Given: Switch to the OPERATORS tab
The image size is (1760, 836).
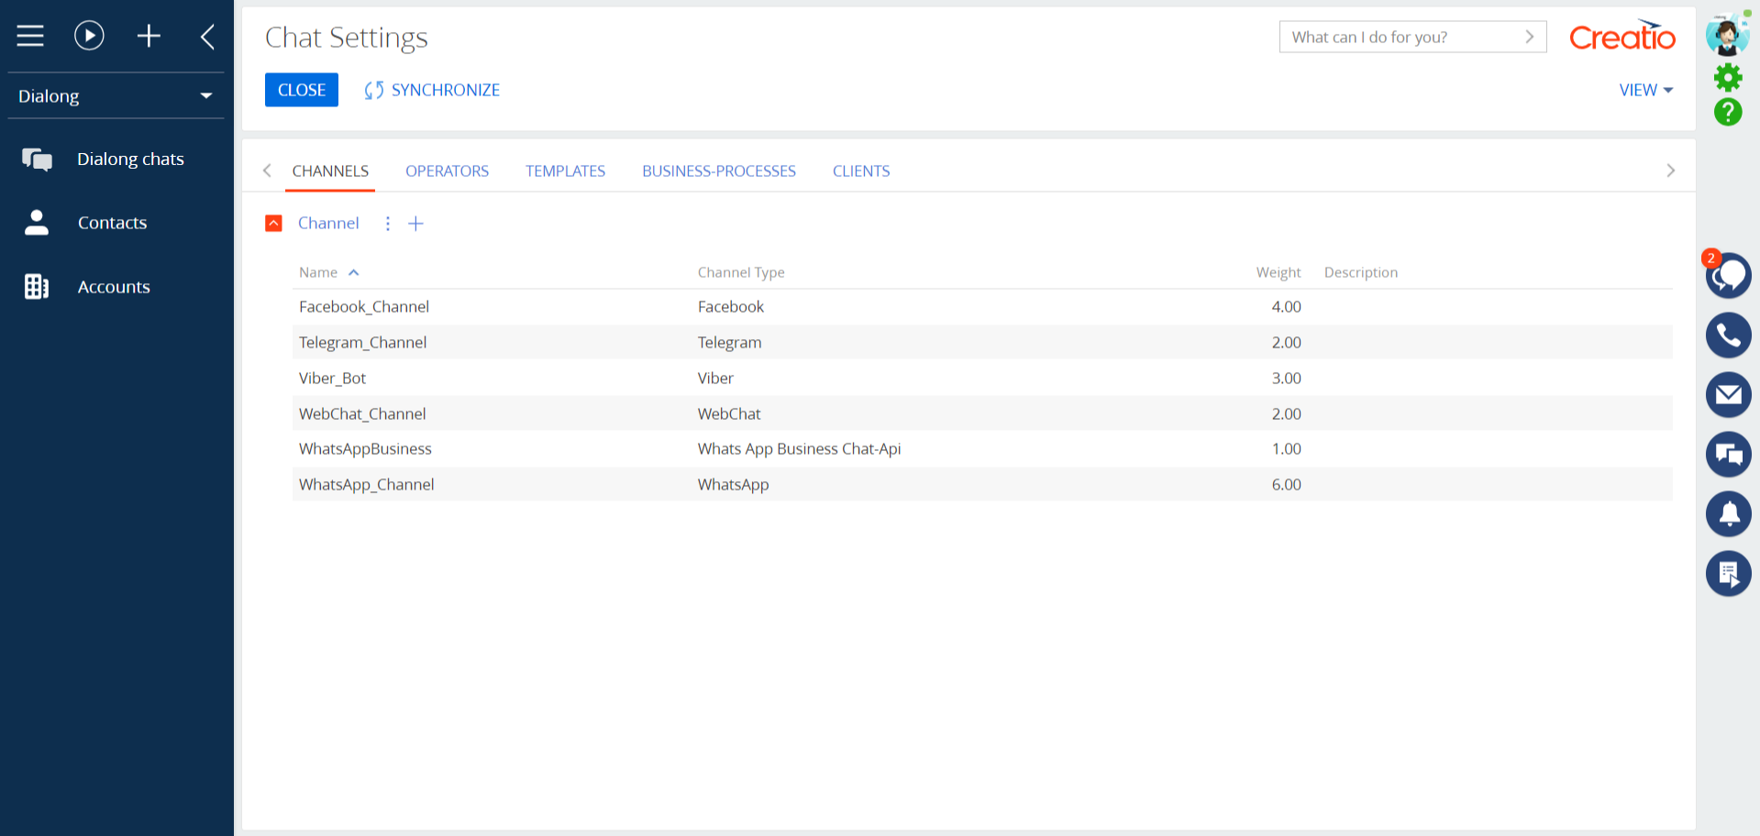Looking at the screenshot, I should tap(448, 171).
